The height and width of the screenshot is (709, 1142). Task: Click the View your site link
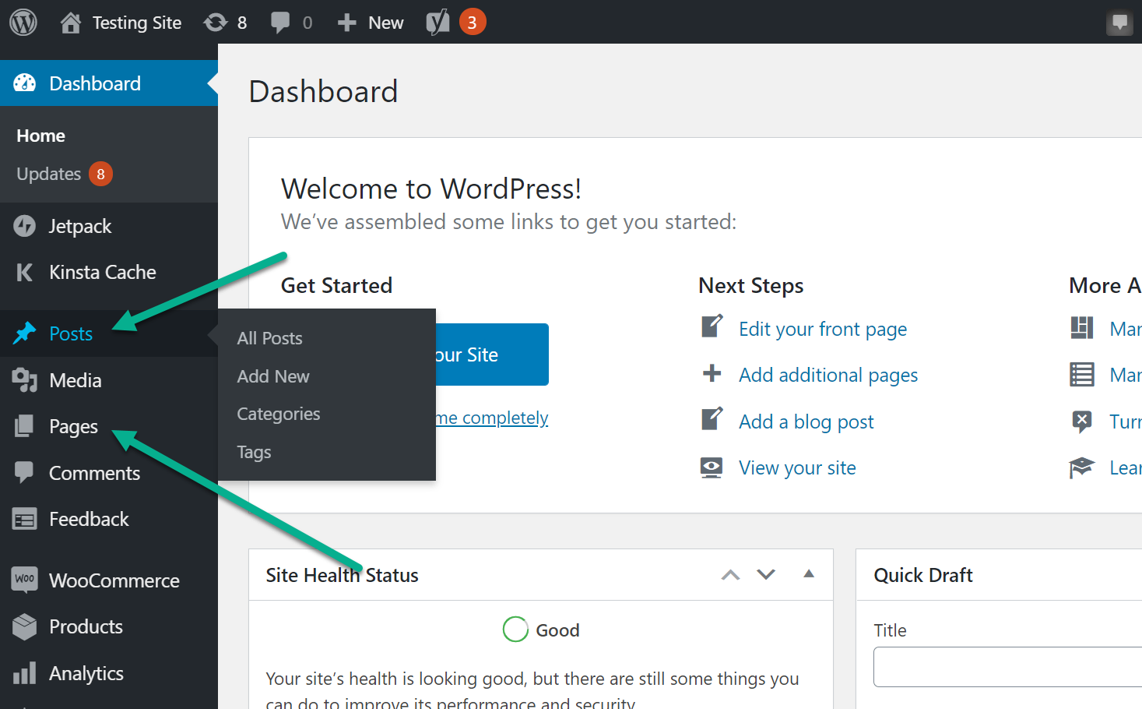[797, 467]
